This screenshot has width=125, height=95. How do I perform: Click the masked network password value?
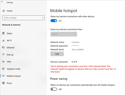click(x=75, y=46)
